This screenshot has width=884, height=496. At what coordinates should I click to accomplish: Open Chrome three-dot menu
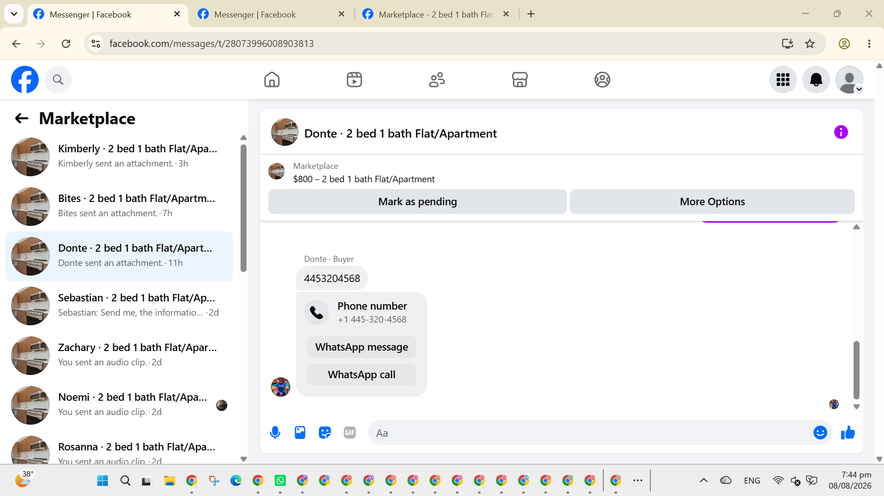(869, 44)
